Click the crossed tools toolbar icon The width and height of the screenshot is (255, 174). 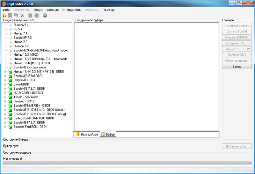[x=22, y=15]
